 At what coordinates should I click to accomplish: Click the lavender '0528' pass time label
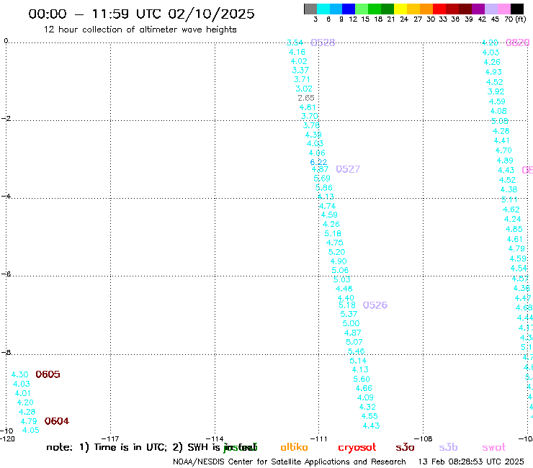point(323,42)
